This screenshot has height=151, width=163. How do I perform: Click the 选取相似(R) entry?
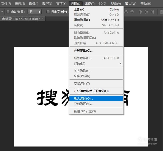tap(96, 76)
